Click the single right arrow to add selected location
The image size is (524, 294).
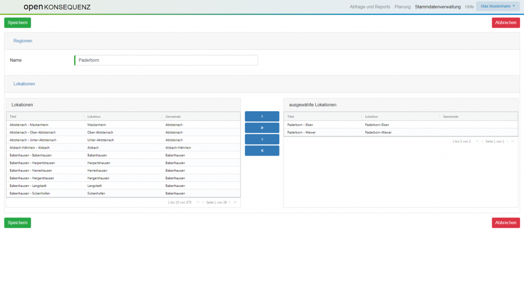pyautogui.click(x=262, y=116)
